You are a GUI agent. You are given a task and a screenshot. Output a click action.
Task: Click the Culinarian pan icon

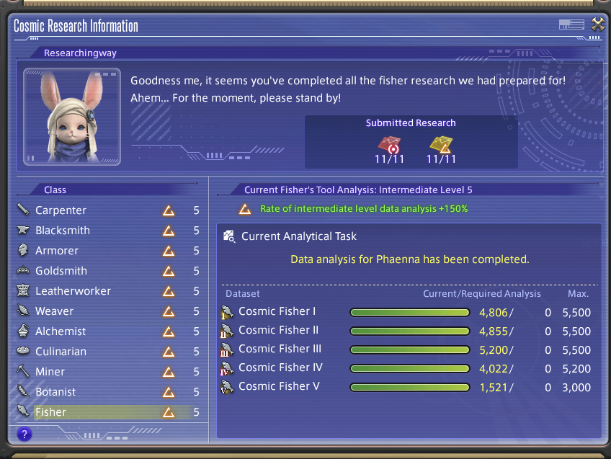tap(23, 351)
